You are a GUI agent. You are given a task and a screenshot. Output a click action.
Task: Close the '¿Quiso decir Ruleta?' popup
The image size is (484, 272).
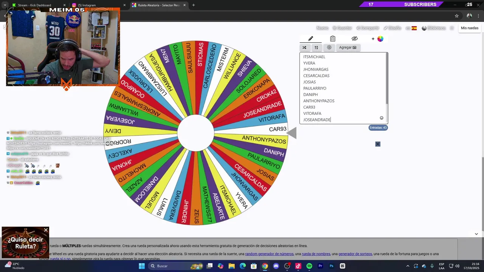pyautogui.click(x=46, y=230)
